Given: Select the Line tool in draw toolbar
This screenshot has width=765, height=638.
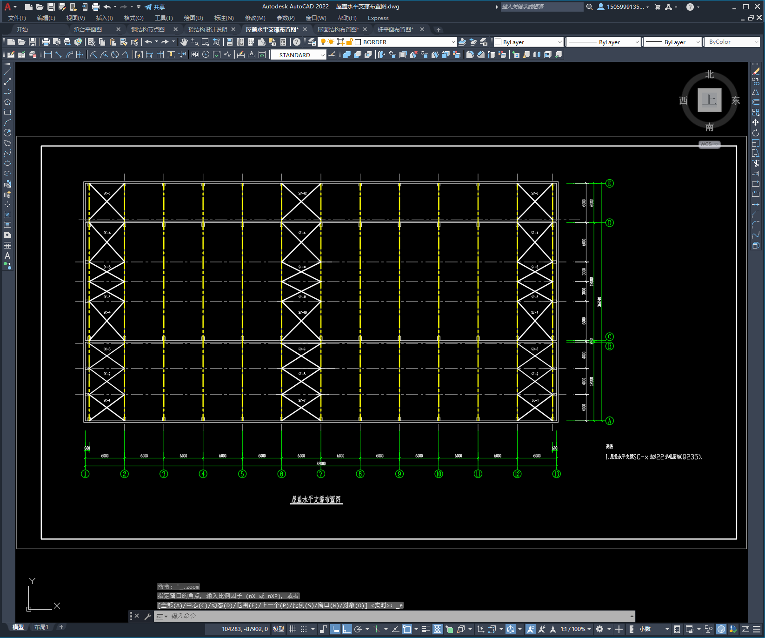Looking at the screenshot, I should [x=7, y=71].
